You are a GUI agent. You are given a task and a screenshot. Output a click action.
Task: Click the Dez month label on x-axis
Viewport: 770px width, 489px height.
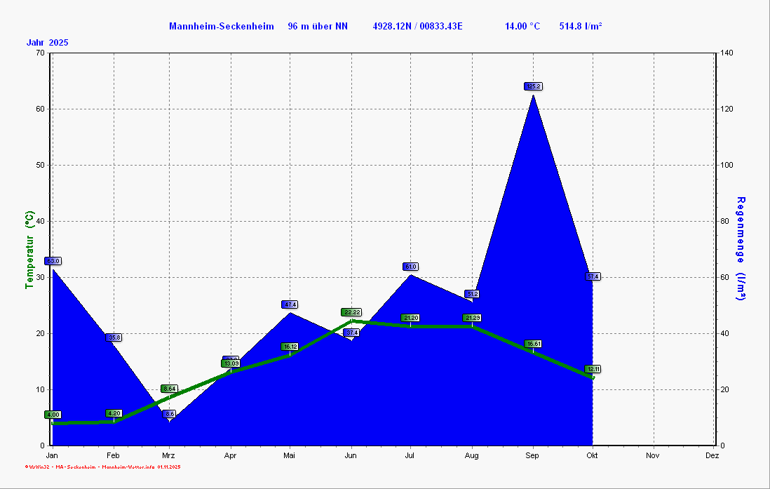pyautogui.click(x=713, y=455)
